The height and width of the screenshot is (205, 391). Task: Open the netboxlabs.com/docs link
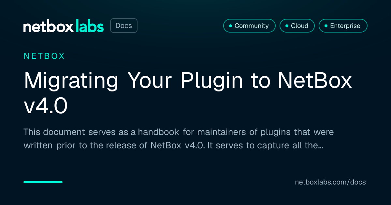[330, 182]
